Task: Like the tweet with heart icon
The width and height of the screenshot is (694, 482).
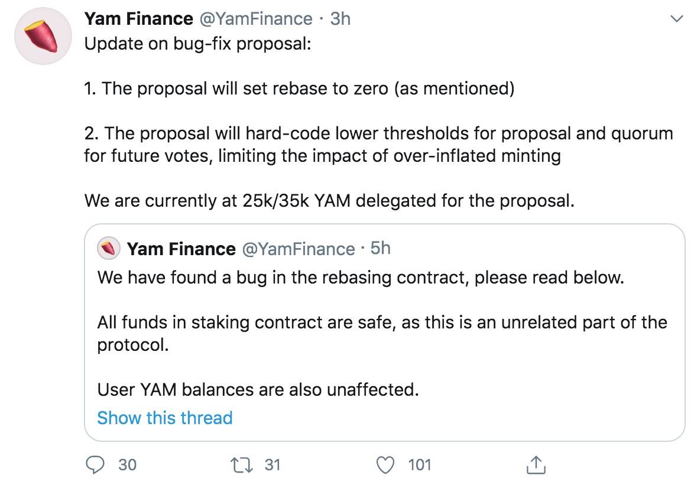Action: (385, 465)
